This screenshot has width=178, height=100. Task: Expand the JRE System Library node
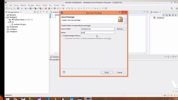click(8, 20)
